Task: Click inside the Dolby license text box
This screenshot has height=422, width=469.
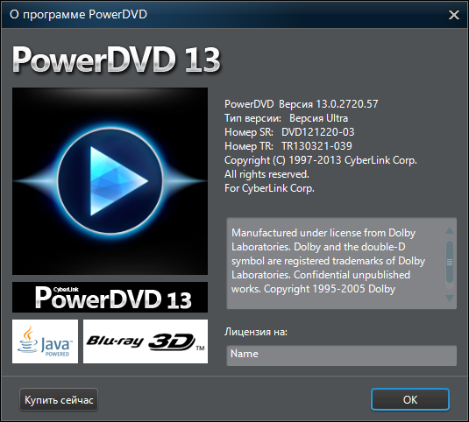Action: click(x=337, y=264)
